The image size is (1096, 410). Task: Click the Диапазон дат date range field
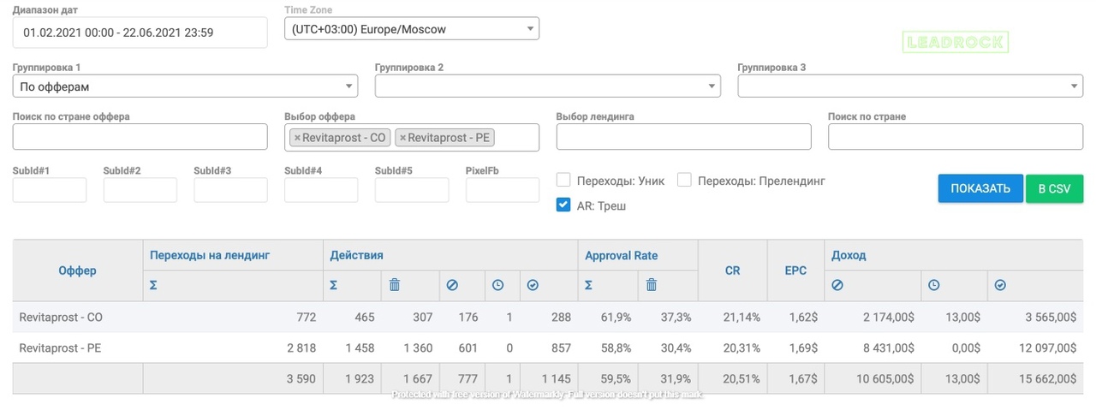(x=140, y=33)
